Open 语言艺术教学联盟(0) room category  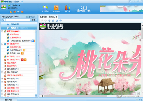(x=15, y=75)
